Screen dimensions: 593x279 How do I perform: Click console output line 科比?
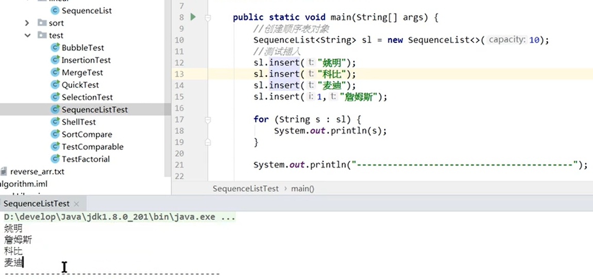[x=13, y=251]
